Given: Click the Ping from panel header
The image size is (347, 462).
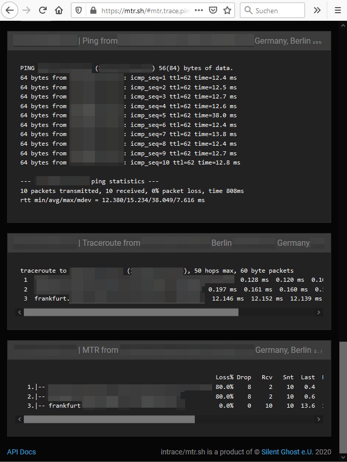Looking at the screenshot, I should [169, 41].
